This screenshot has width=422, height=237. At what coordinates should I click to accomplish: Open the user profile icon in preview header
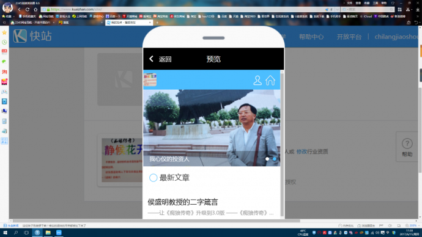coord(257,81)
